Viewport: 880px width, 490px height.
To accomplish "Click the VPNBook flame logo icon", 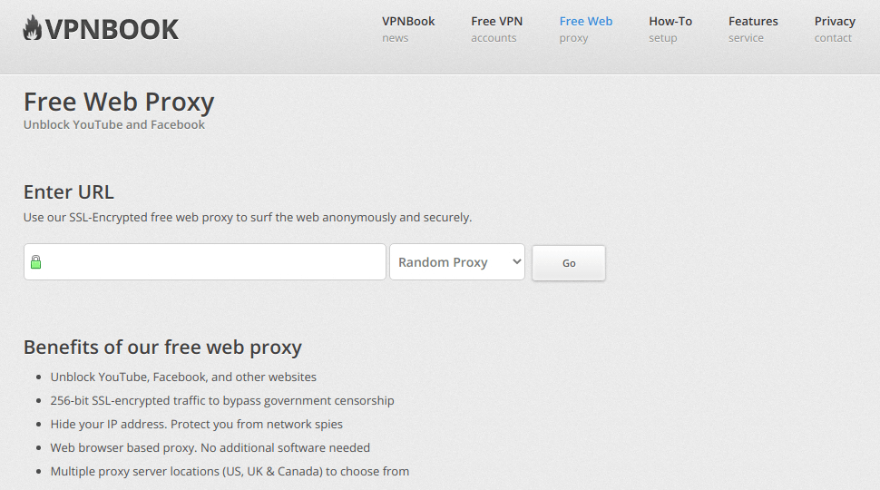I will pos(33,28).
